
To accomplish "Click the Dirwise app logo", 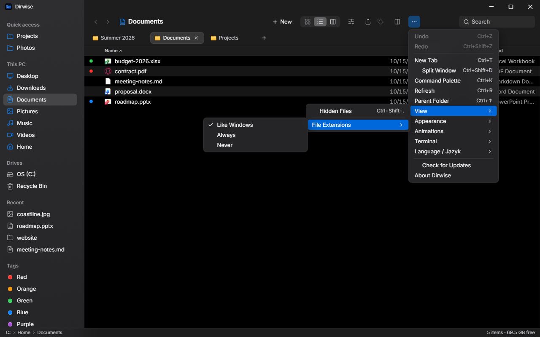I will (x=8, y=7).
